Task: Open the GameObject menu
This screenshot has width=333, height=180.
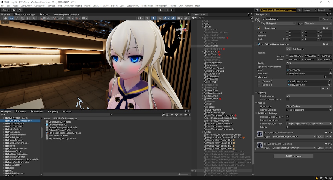Action: 26,5
